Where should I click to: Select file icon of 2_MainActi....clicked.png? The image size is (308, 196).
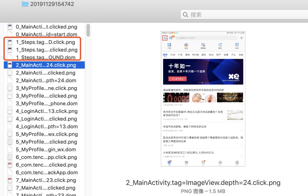tap(10, 72)
